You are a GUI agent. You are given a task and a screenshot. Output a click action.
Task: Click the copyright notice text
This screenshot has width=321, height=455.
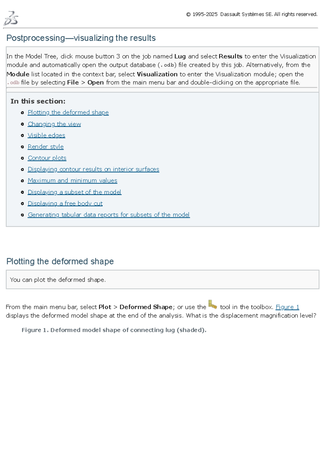click(252, 14)
